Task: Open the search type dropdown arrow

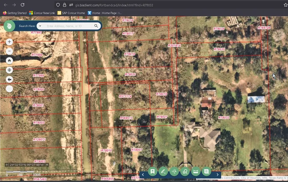Action: [x=40, y=26]
